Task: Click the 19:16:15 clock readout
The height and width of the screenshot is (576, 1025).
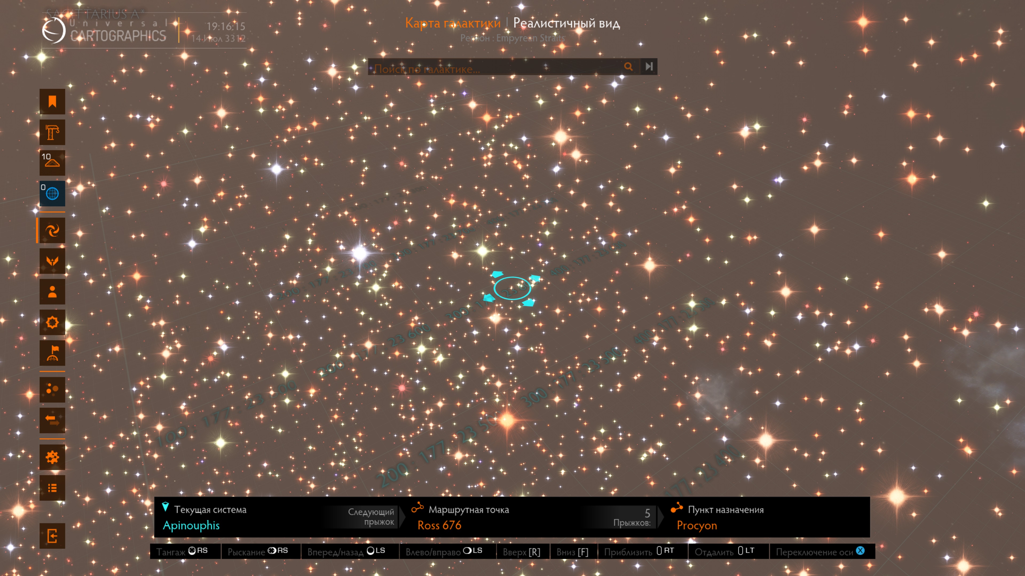Action: tap(226, 26)
